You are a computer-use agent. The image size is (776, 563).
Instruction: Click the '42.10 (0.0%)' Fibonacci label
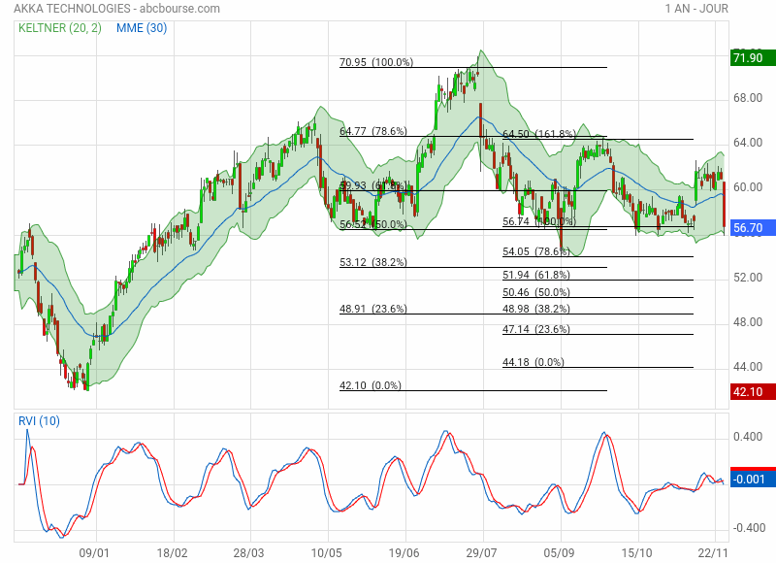pyautogui.click(x=371, y=385)
